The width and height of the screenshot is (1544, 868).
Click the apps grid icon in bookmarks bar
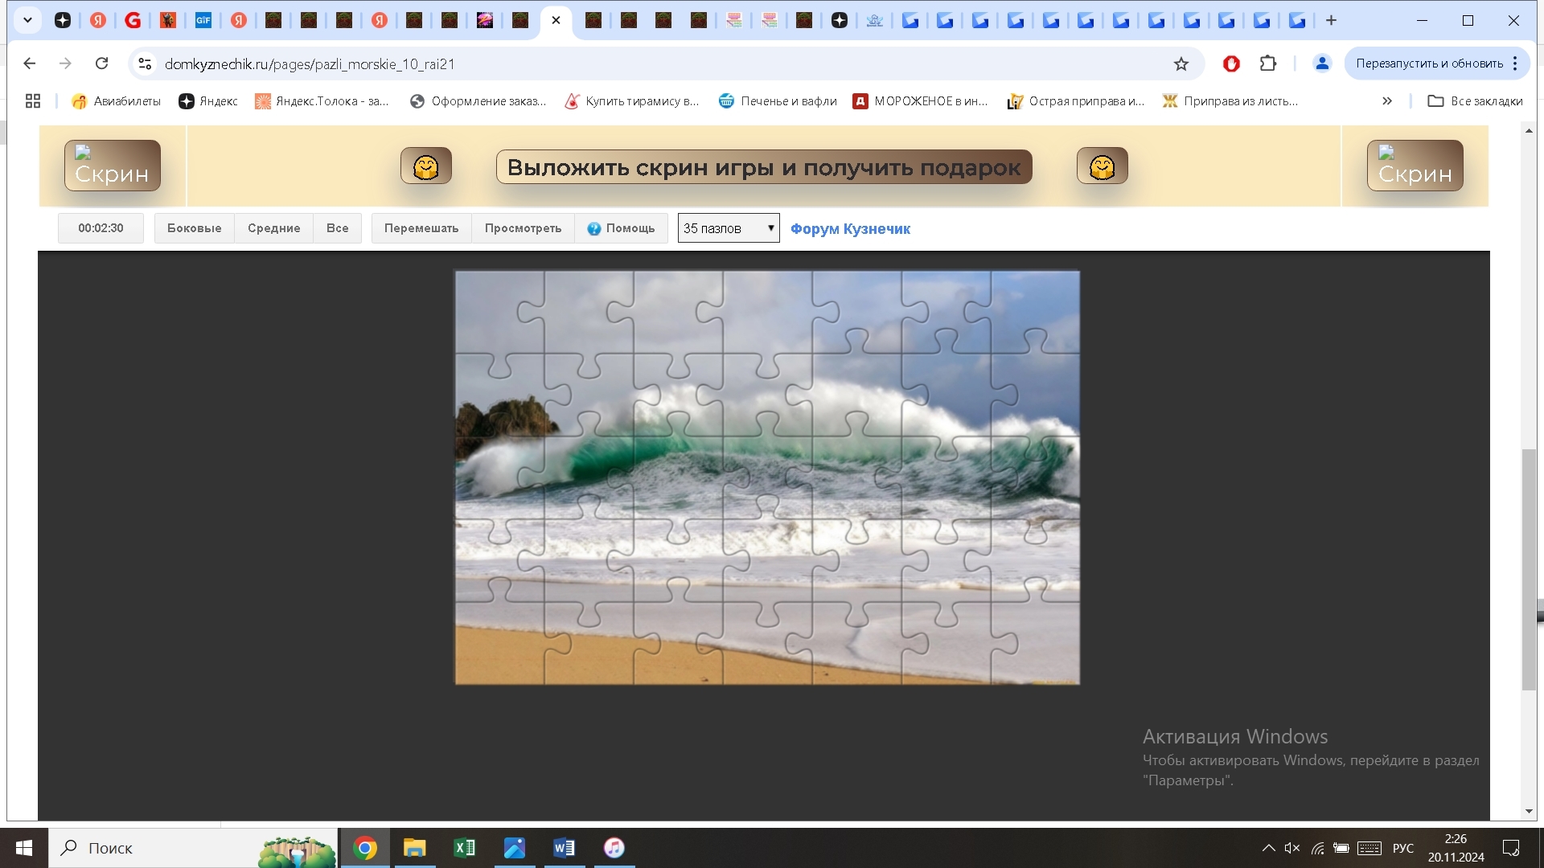point(33,101)
